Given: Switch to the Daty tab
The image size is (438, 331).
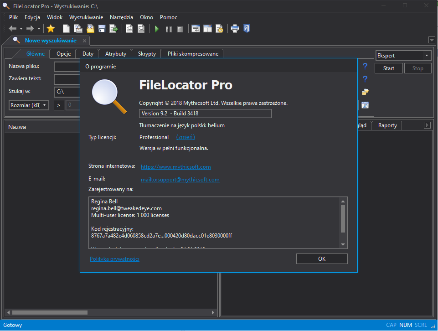Looking at the screenshot, I should (88, 54).
